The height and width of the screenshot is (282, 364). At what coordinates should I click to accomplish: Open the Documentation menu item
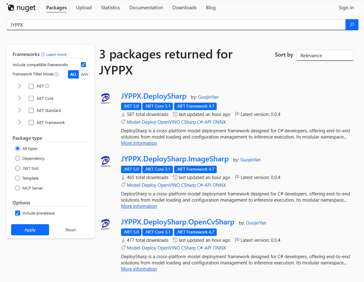click(x=146, y=8)
